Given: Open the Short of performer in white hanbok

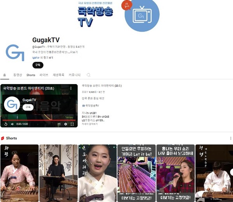Looking at the screenshot, I should [214, 173].
